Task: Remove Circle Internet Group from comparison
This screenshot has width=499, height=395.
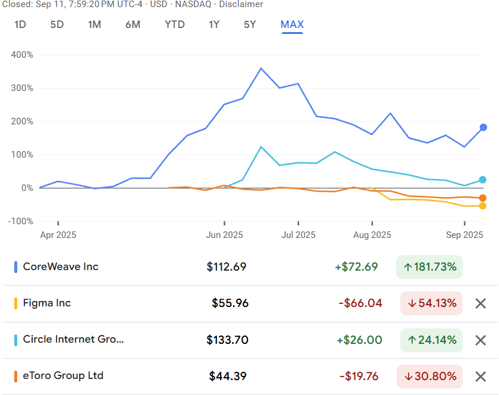Action: (481, 340)
